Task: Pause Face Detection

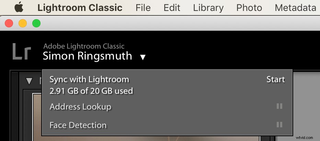Action: pos(279,125)
